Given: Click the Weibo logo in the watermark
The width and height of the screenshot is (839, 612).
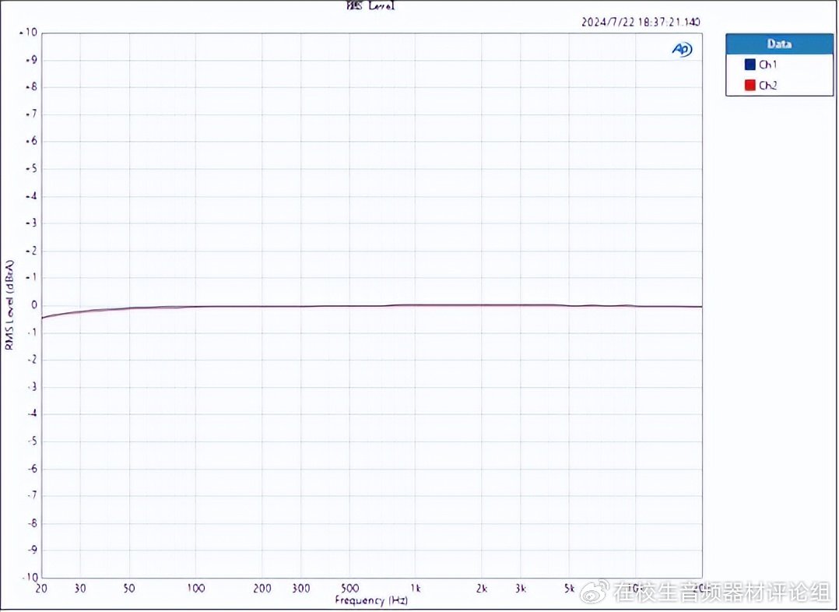Looking at the screenshot, I should [x=596, y=593].
